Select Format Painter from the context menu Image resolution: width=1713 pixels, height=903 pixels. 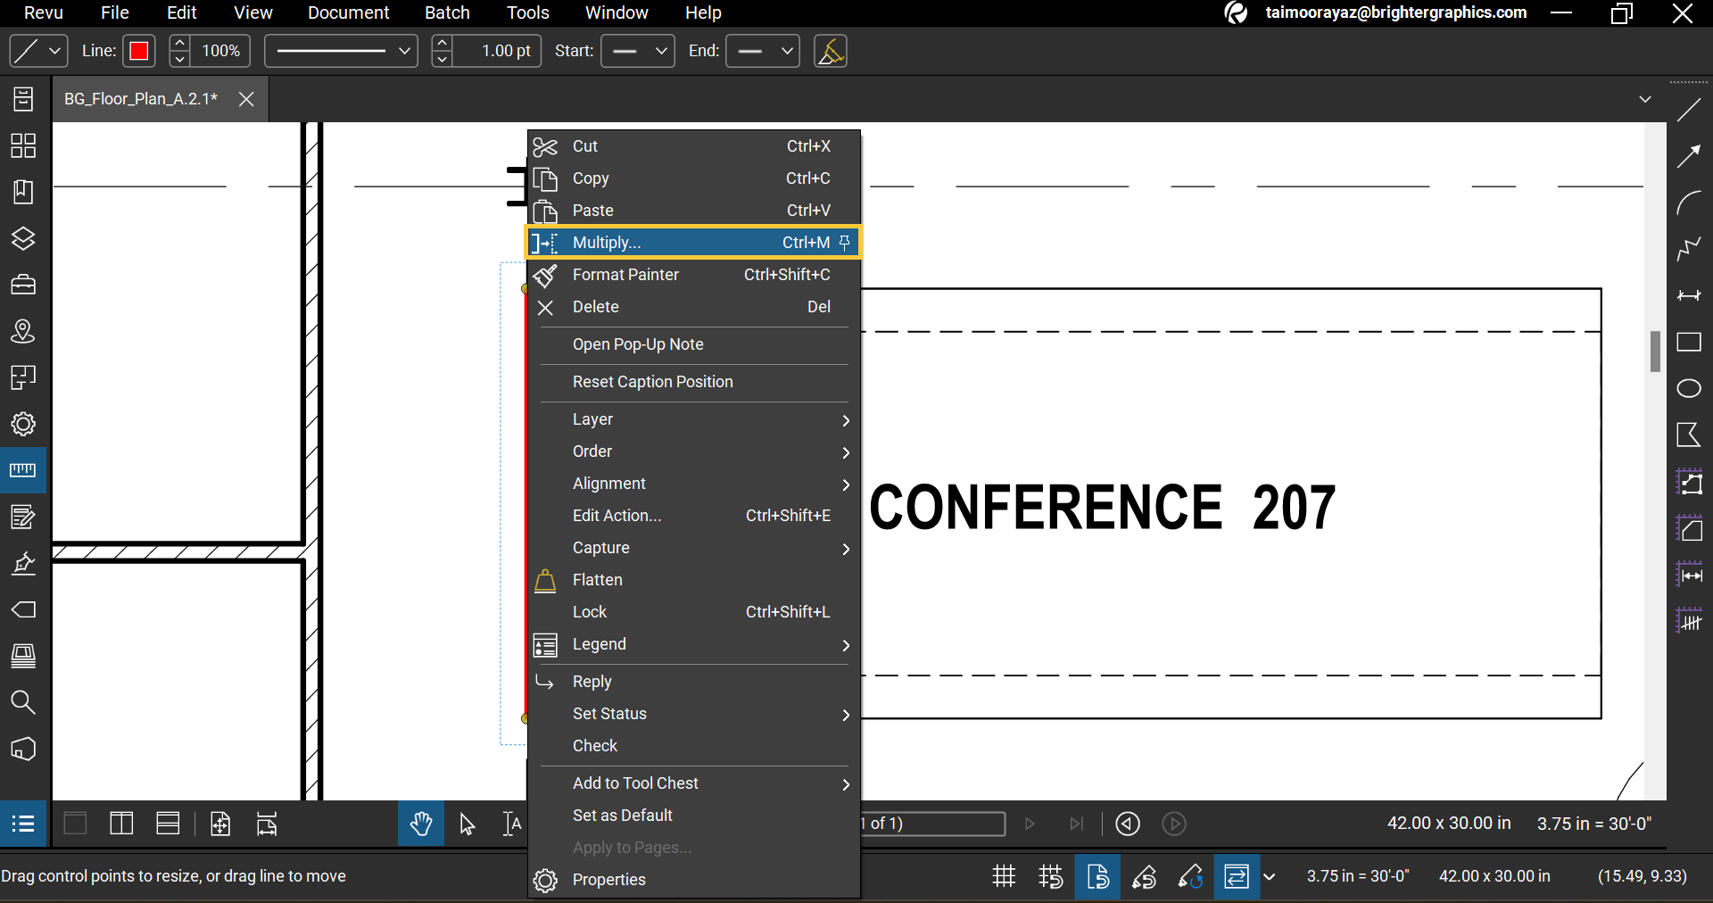tap(625, 275)
